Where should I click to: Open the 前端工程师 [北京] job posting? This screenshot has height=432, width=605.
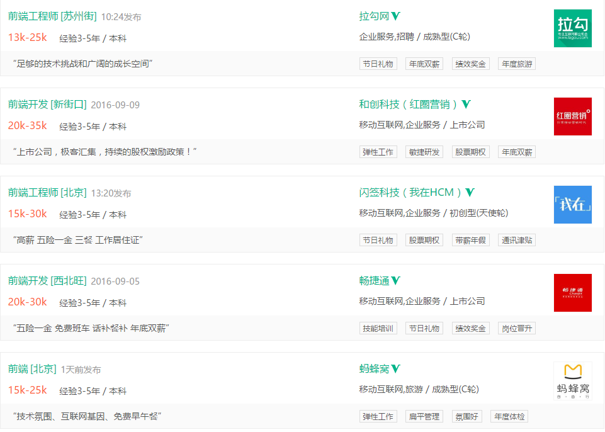[x=47, y=192]
